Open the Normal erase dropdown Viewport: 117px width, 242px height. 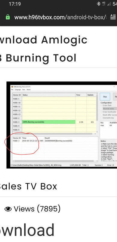point(109,109)
